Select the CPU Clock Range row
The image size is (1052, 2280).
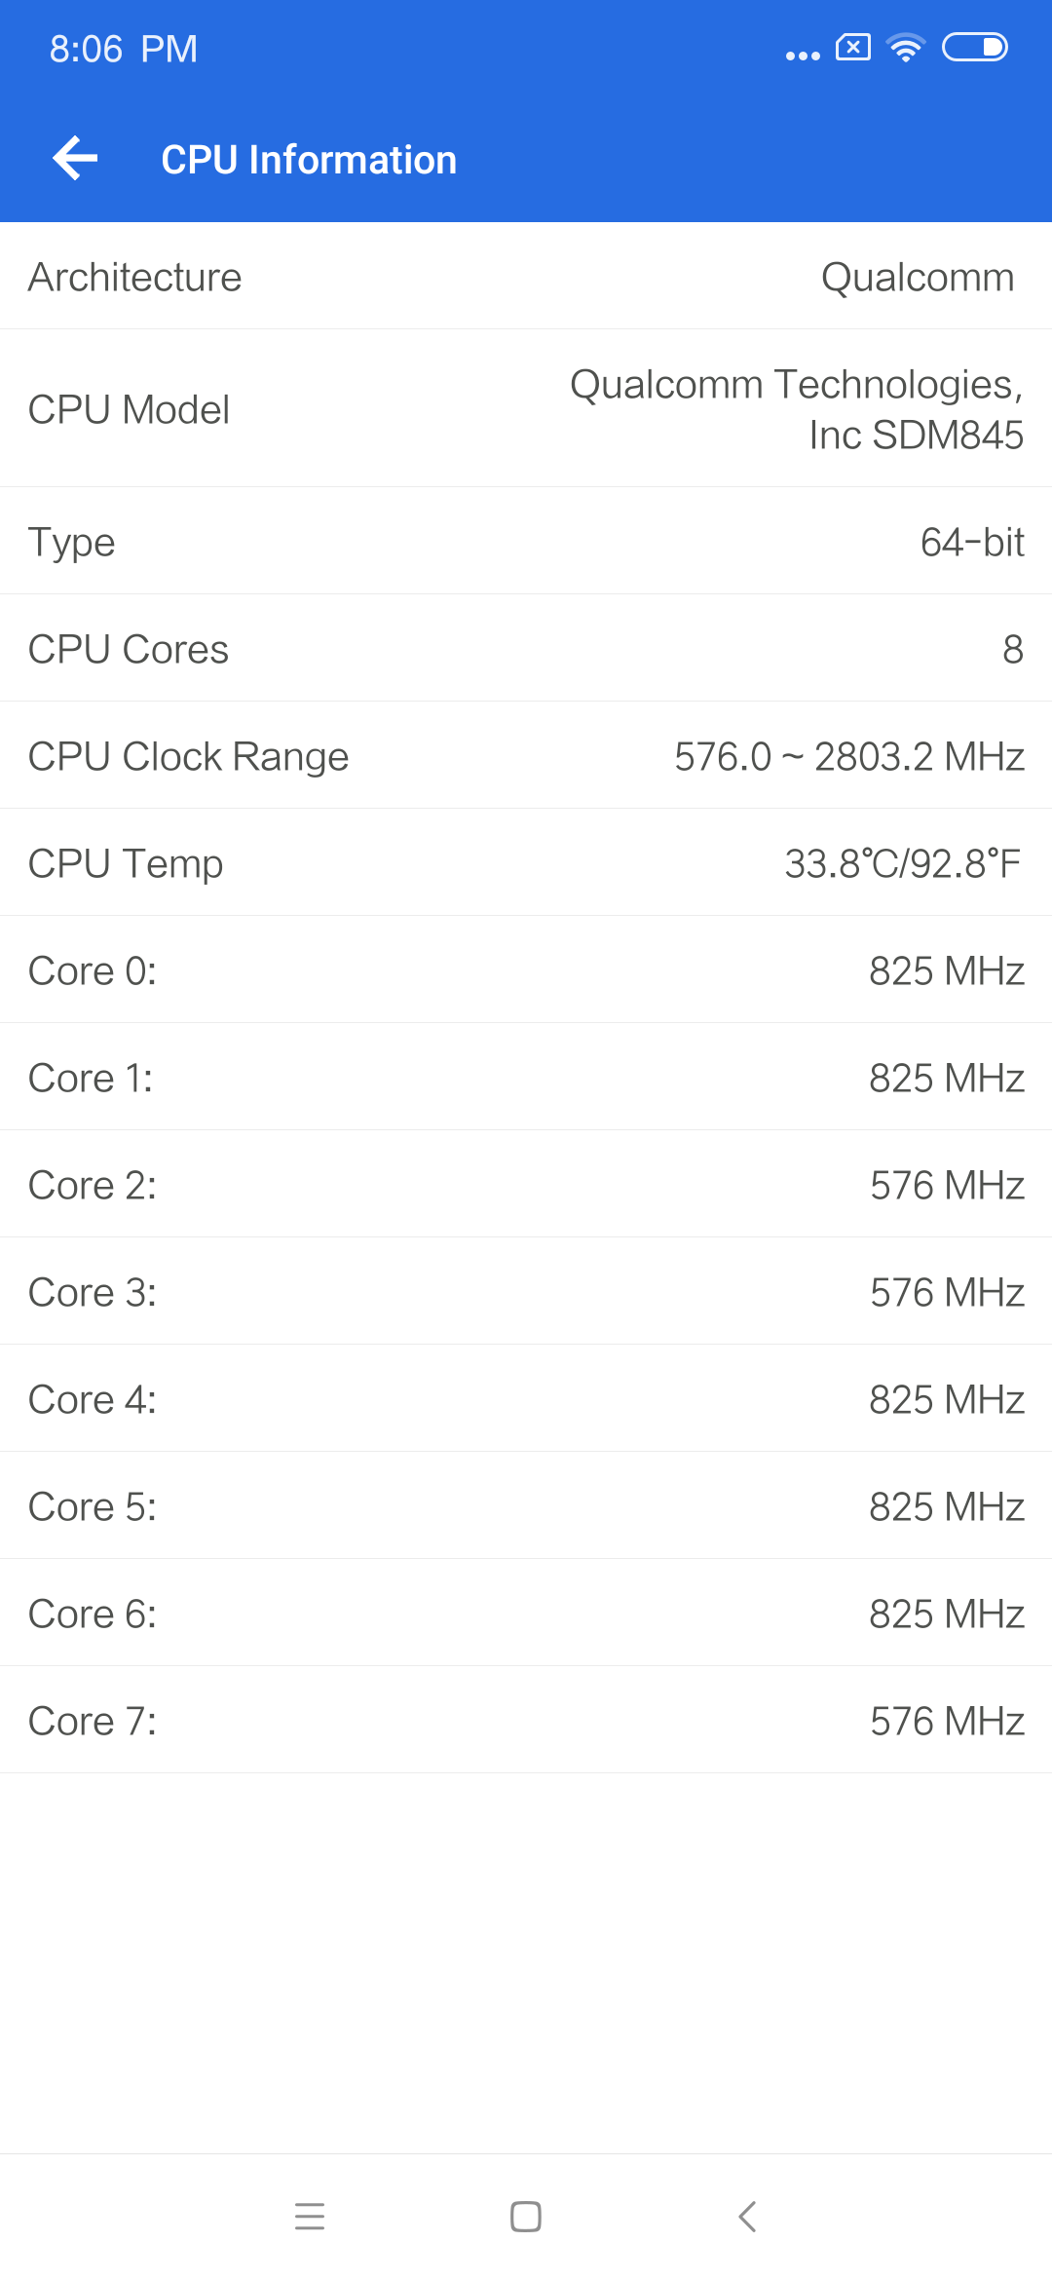coord(526,756)
